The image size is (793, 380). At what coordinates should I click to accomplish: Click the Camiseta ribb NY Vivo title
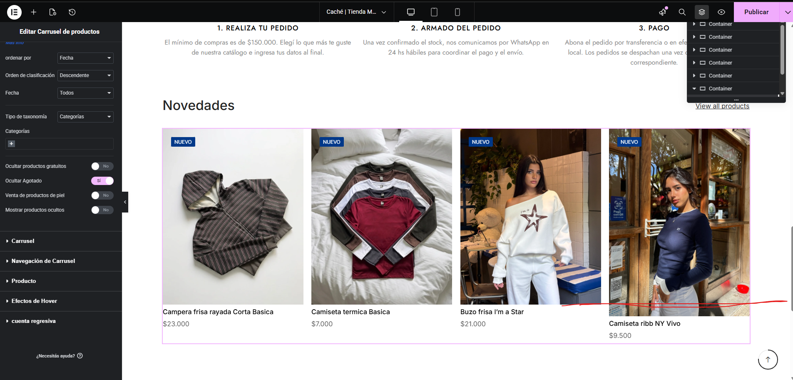(x=645, y=324)
